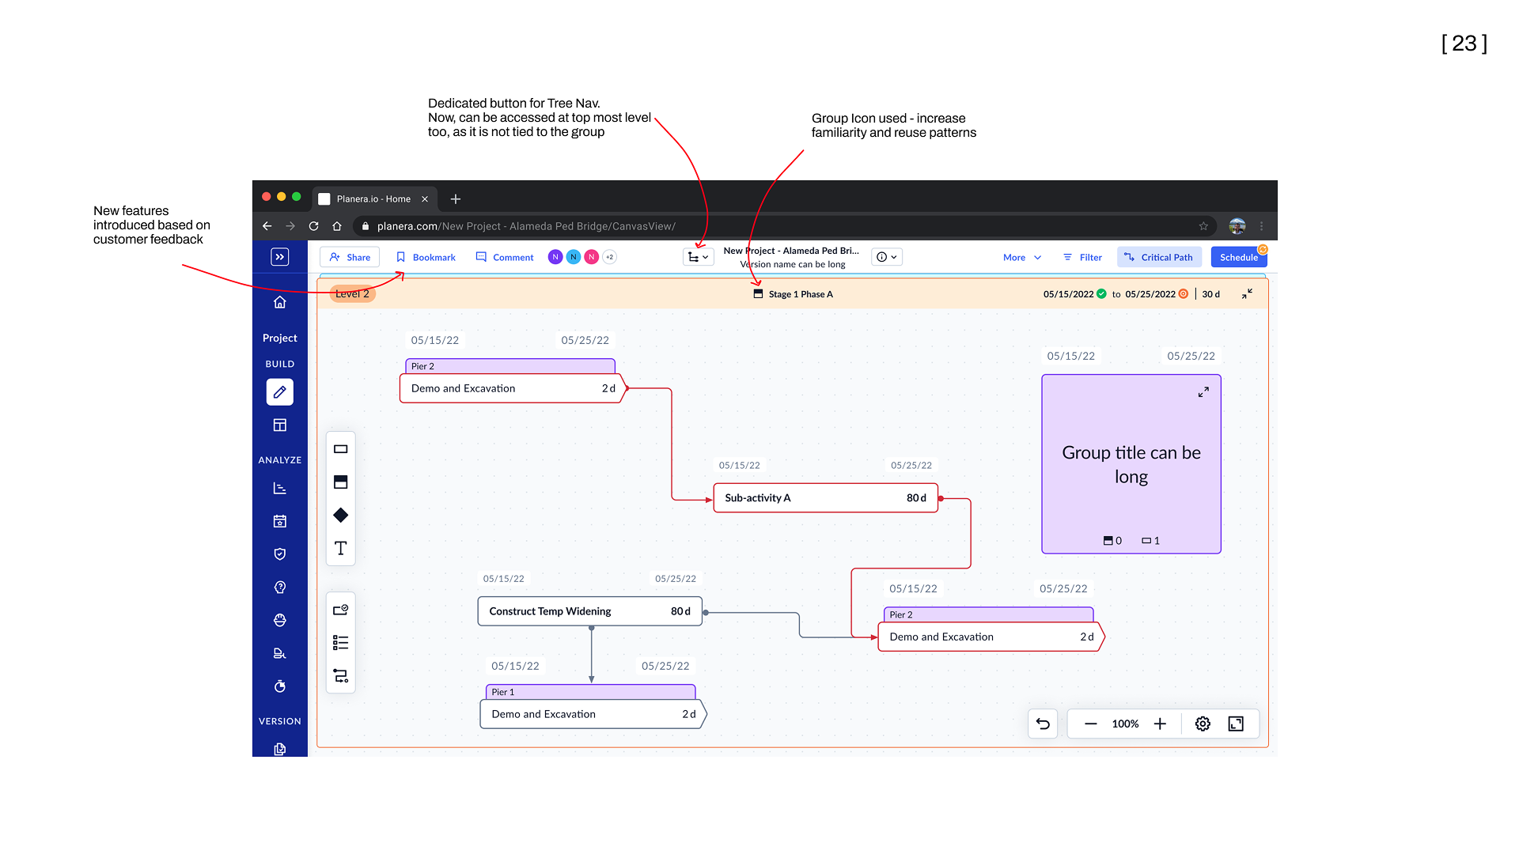This screenshot has width=1519, height=854.
Task: Select the pink N collaborator avatar
Action: pos(591,257)
